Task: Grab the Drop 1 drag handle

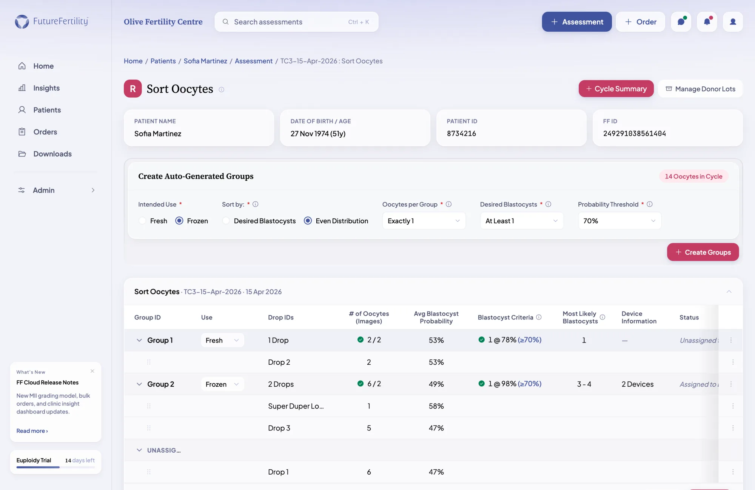Action: pyautogui.click(x=149, y=472)
